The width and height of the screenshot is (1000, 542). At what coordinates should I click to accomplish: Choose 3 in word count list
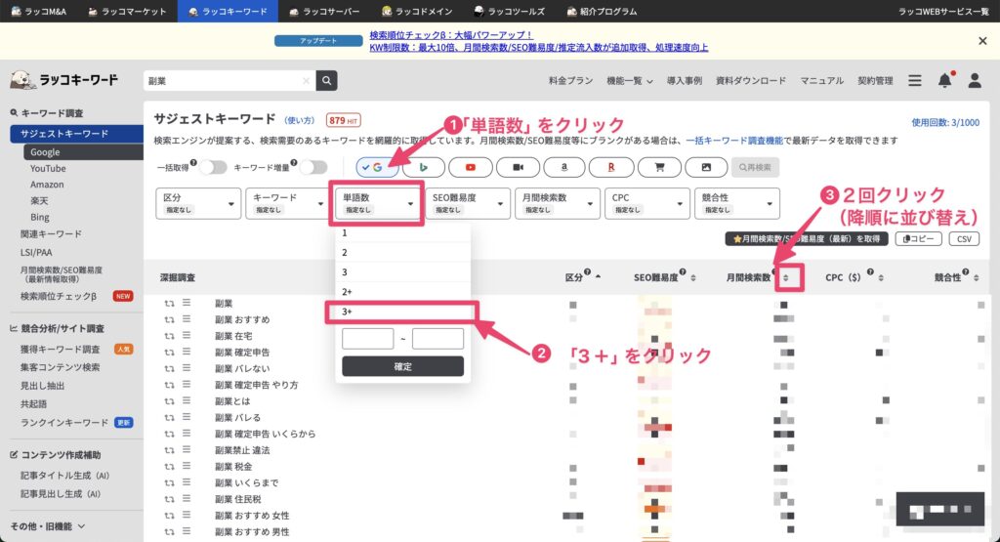(x=402, y=272)
